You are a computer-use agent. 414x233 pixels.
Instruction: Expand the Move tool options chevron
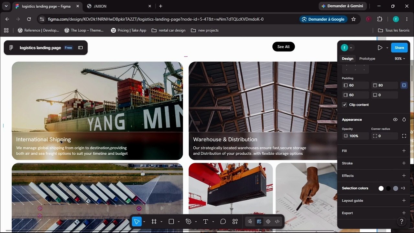point(144,222)
